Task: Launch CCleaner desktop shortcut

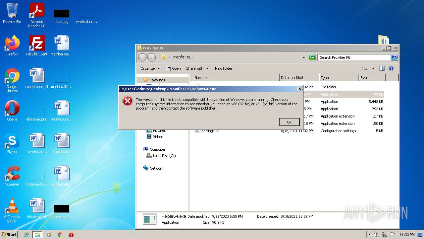Action: [x=12, y=176]
